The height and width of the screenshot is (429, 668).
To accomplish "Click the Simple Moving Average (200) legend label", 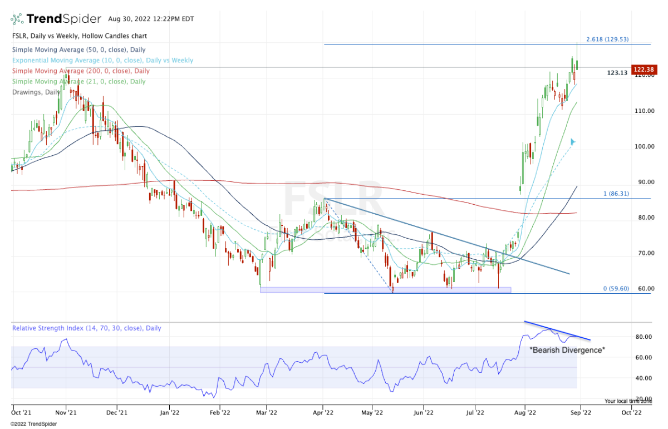I will click(80, 71).
